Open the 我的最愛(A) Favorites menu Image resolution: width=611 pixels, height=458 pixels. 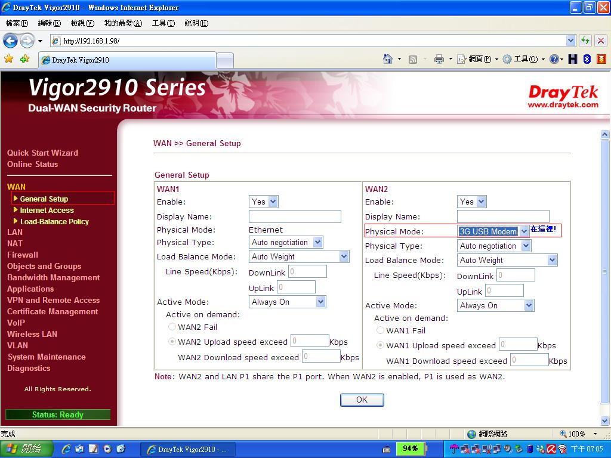click(123, 23)
